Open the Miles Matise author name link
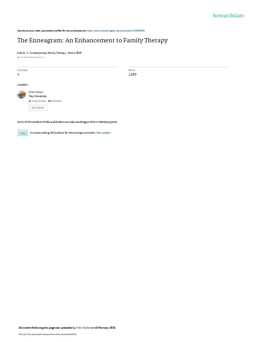 point(36,92)
